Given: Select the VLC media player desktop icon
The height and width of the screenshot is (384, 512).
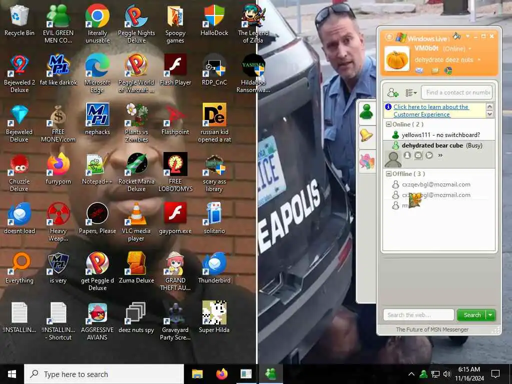Looking at the screenshot, I should point(136,222).
